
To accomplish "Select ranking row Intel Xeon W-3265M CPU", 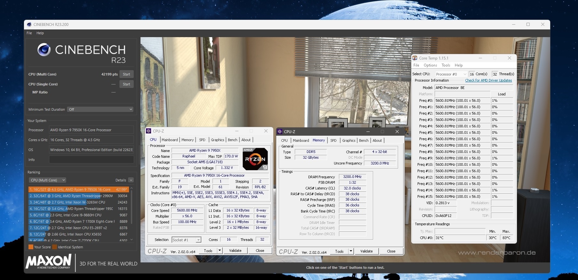I will [x=79, y=202].
